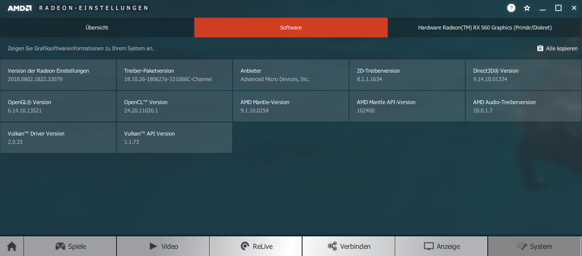This screenshot has width=582, height=256.
Task: Open the Anzeige display section
Action: 441,246
